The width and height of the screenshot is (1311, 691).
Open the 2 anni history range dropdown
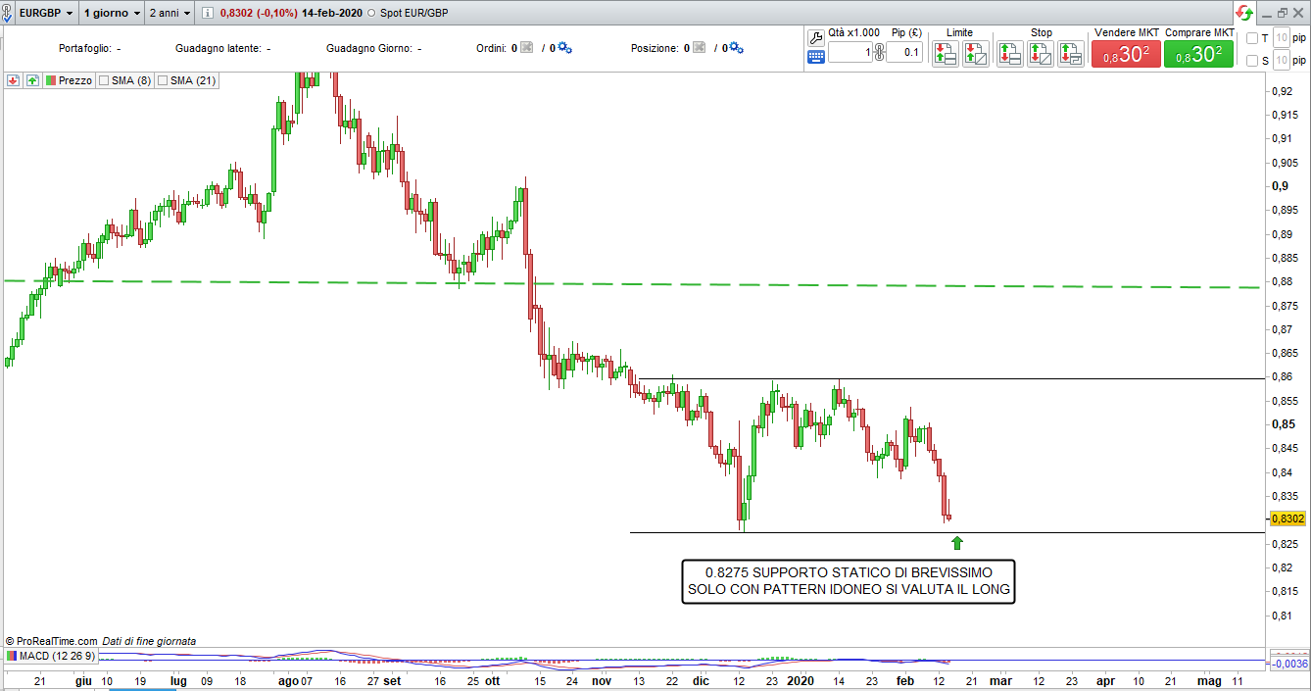[170, 13]
